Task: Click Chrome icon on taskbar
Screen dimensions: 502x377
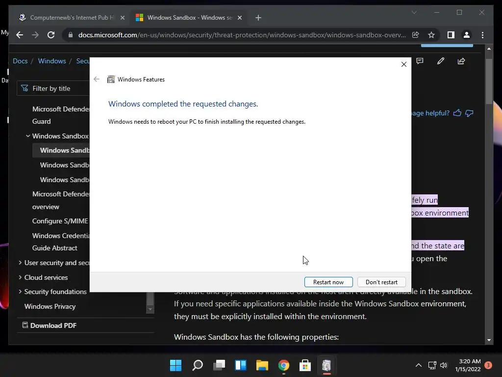Action: point(284,365)
